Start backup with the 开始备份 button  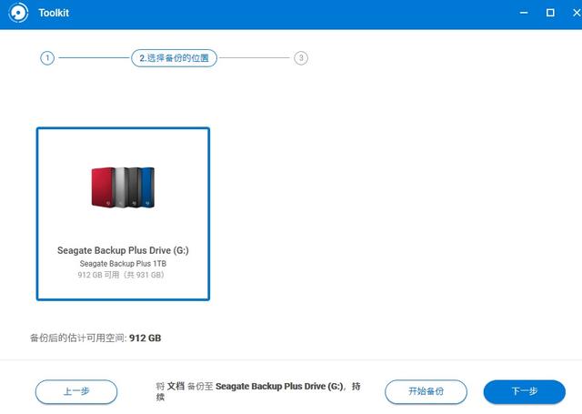(426, 391)
